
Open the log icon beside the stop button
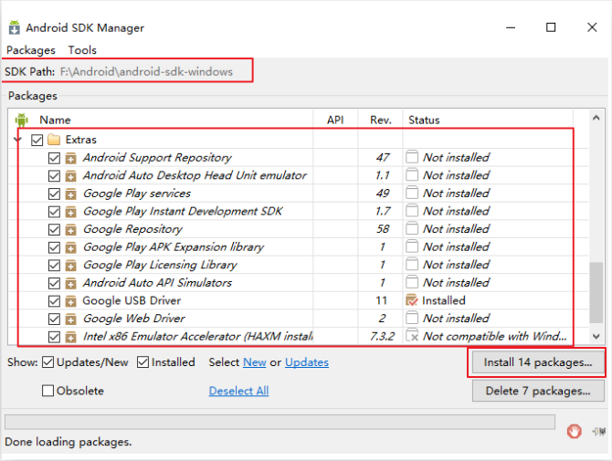pos(599,432)
